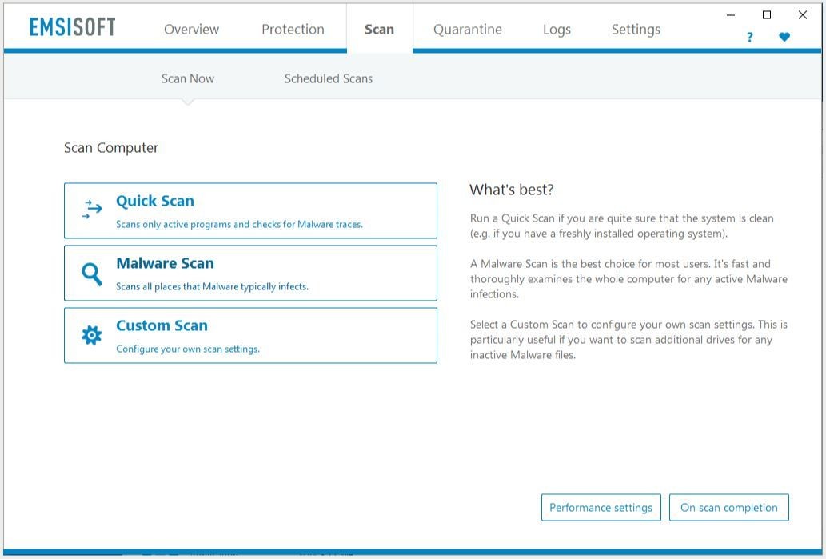Switch to the Scheduled Scans sub-tab
The image size is (826, 559).
pyautogui.click(x=329, y=78)
